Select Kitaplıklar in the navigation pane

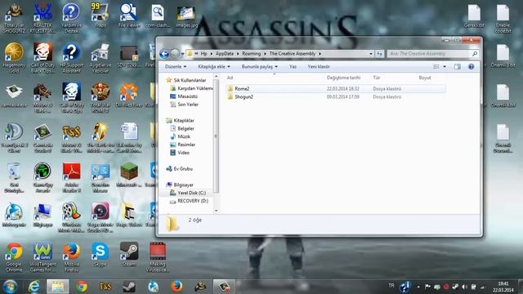pos(180,120)
